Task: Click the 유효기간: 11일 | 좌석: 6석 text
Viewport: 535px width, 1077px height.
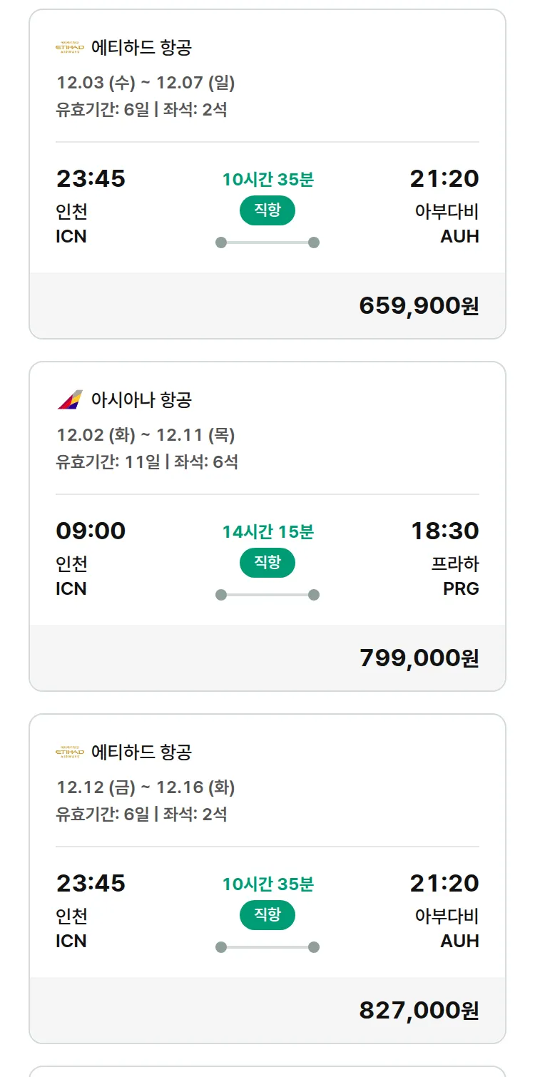Action: tap(147, 461)
